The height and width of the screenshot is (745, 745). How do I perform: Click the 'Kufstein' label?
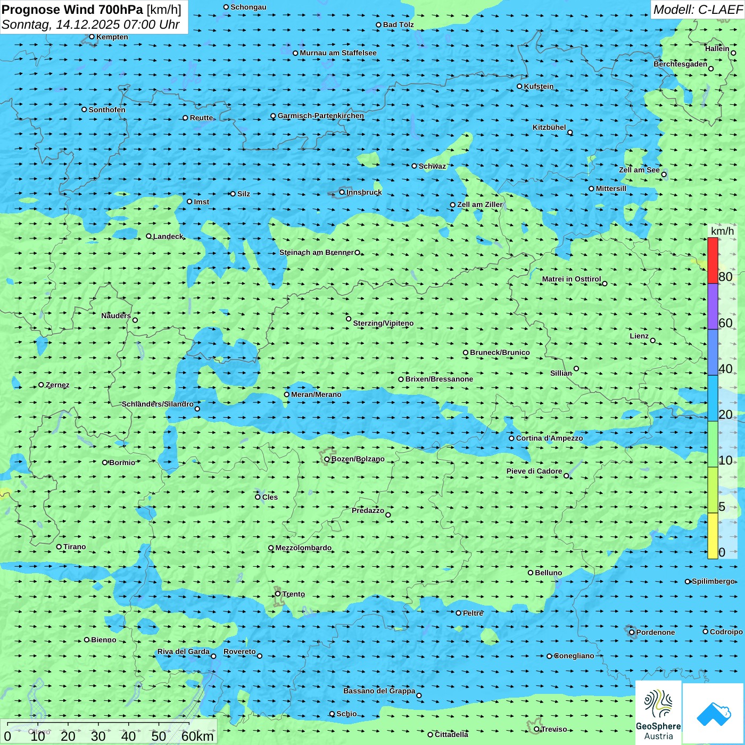[539, 86]
